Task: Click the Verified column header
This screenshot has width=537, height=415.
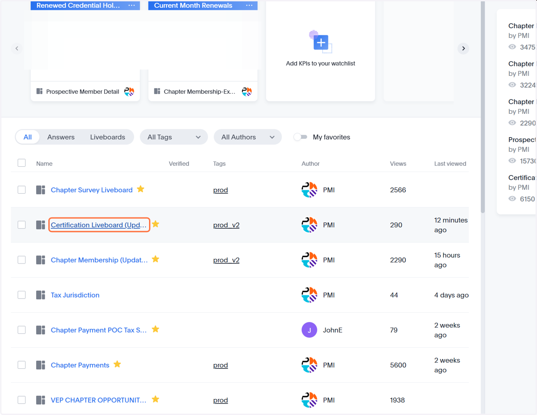Action: coord(179,164)
